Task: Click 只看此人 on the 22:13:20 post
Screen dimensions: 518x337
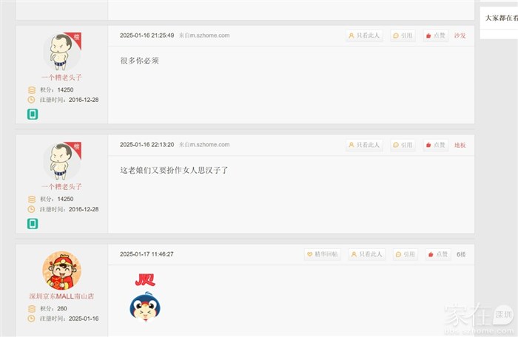Action: click(x=364, y=145)
